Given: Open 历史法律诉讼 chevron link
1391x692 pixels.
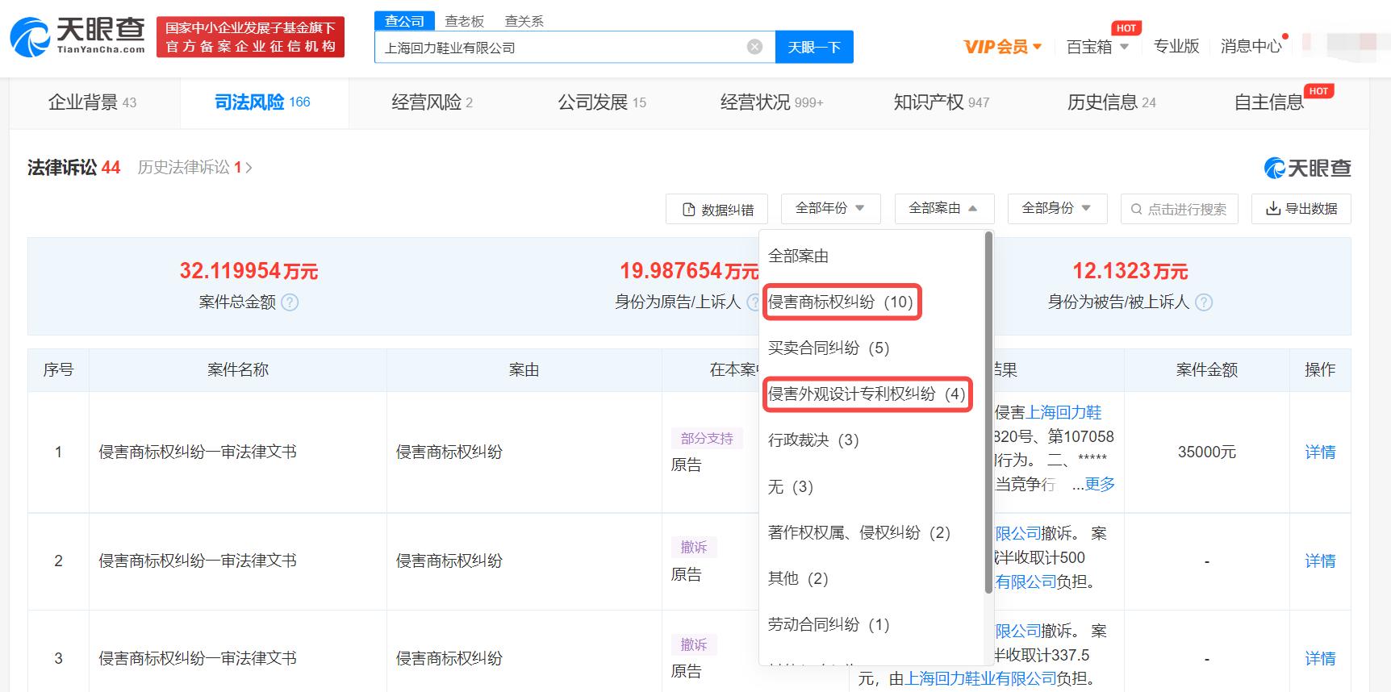Looking at the screenshot, I should coord(194,167).
